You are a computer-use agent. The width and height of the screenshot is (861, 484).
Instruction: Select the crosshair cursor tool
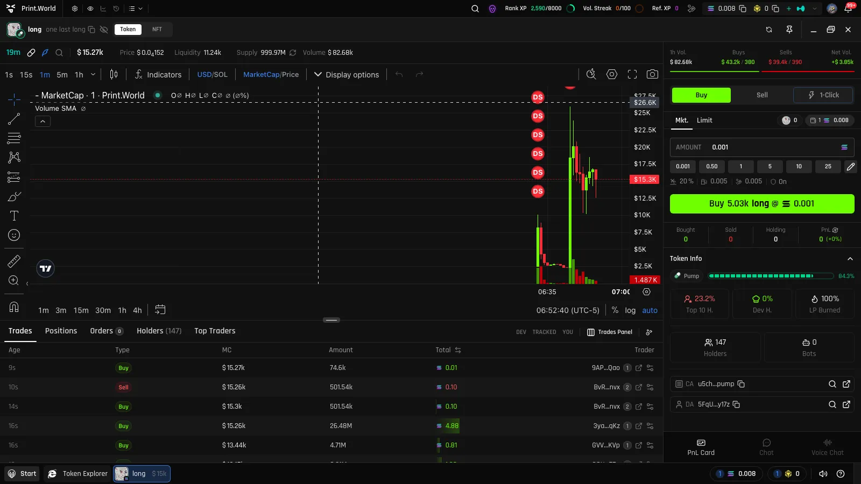[14, 99]
